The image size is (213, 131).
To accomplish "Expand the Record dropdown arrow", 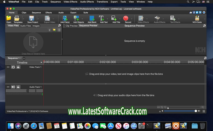I will coord(132,19).
